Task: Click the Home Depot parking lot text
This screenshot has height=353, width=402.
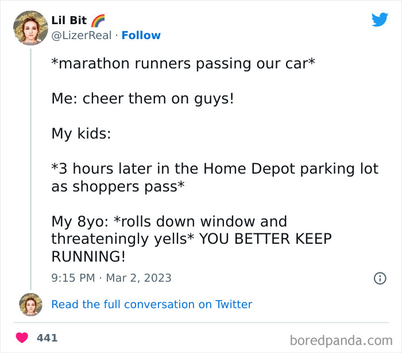Action: pyautogui.click(x=291, y=169)
